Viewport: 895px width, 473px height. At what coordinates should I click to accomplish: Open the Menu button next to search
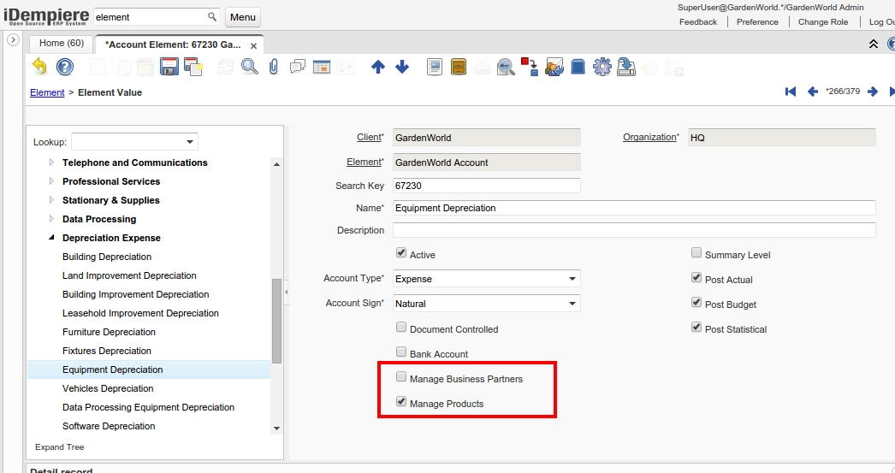(x=243, y=17)
